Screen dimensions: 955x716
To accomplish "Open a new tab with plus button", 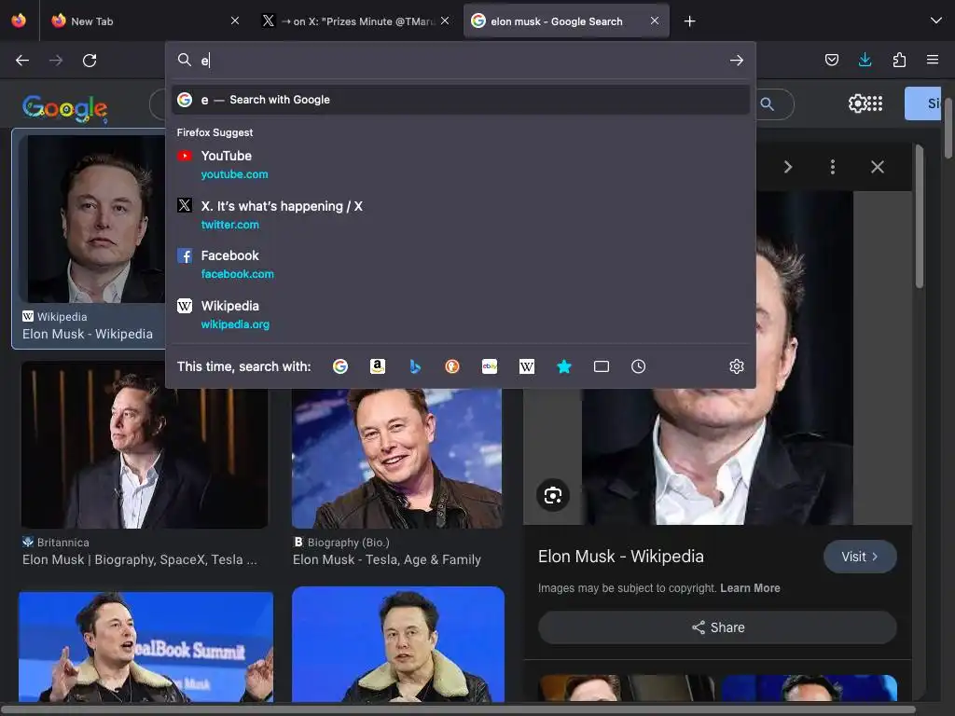I will (x=689, y=21).
